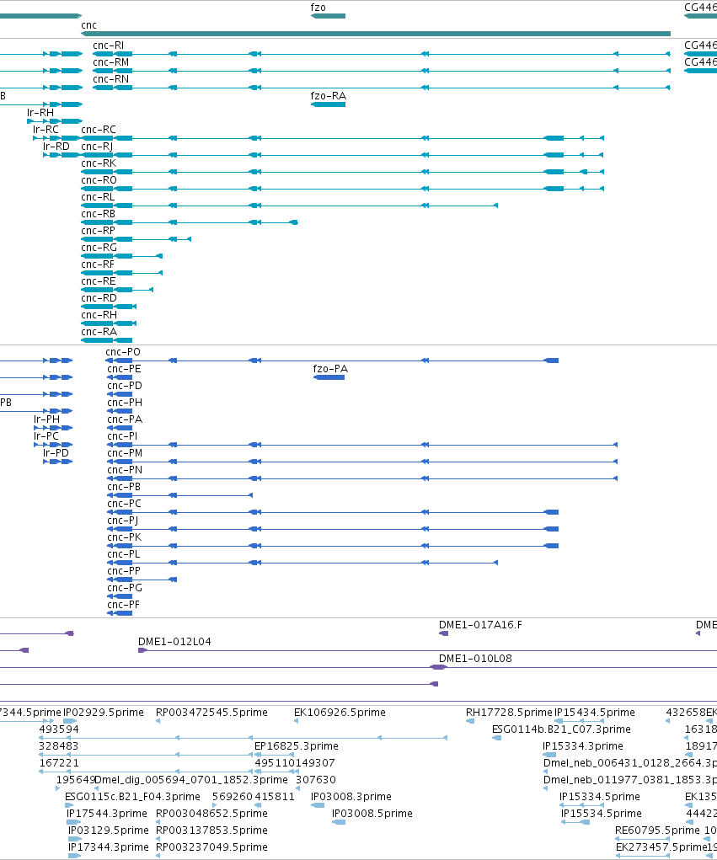Viewport: 717px width, 860px height.
Task: Select the cnc-PM protein label
Action: point(125,453)
